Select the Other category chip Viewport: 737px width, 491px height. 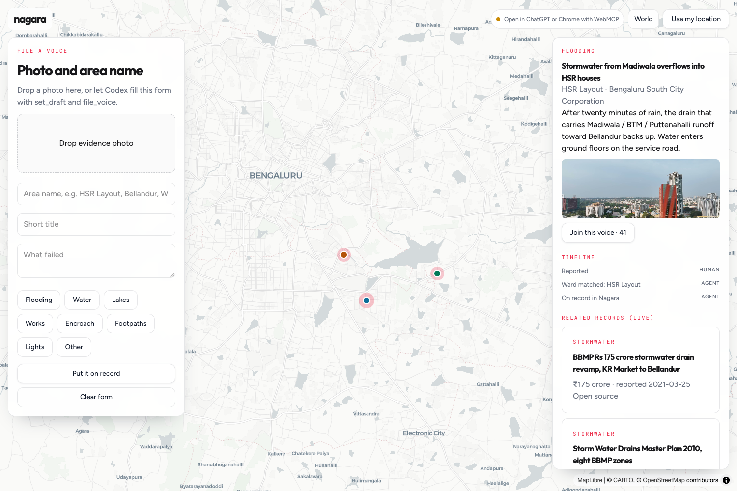coord(74,347)
